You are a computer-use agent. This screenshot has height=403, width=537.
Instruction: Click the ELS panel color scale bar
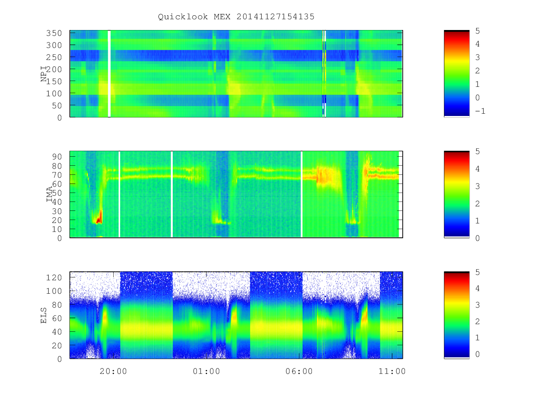pyautogui.click(x=456, y=315)
